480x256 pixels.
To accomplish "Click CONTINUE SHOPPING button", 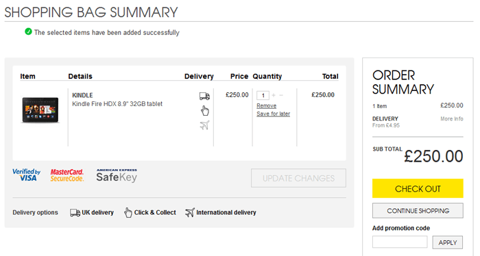I will click(x=418, y=211).
